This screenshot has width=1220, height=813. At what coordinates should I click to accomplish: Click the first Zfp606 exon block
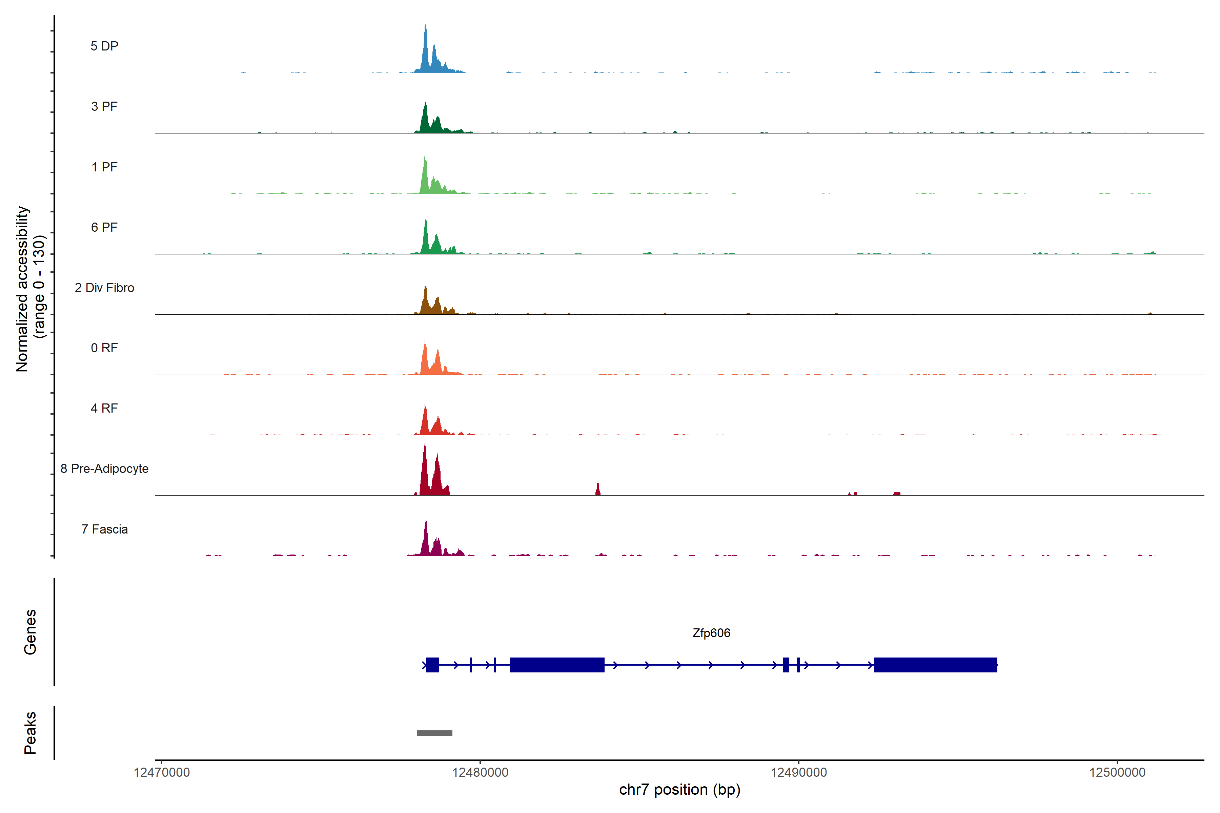coord(432,665)
